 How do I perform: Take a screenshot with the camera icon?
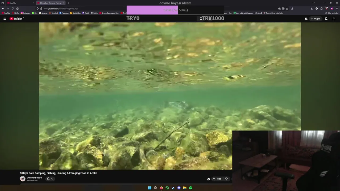(x=292, y=8)
